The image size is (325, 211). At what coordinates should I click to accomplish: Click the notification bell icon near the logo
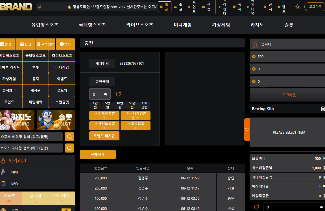[40, 6]
